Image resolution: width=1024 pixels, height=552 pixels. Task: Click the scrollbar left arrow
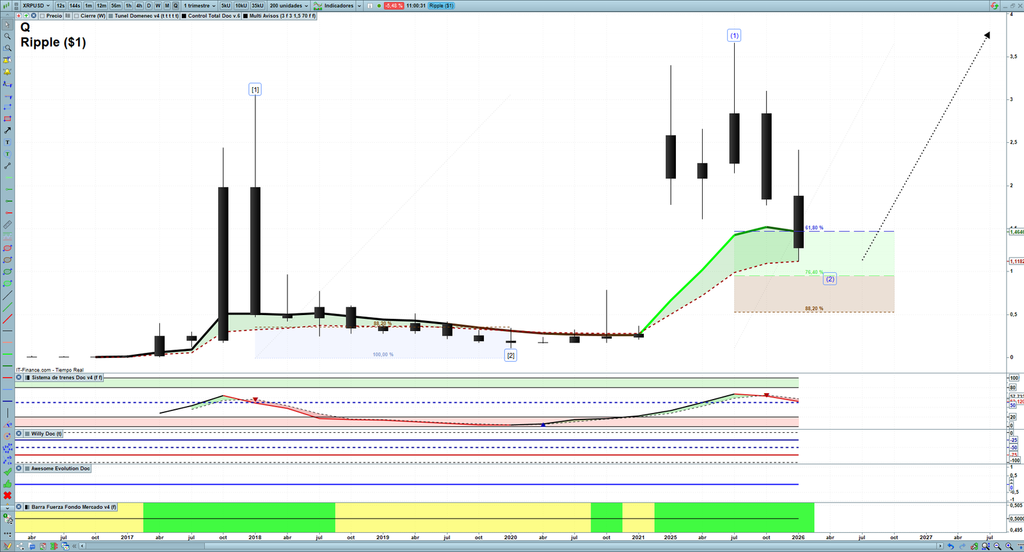(82, 546)
